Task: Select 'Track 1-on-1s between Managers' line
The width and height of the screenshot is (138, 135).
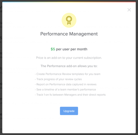Action: click(70, 95)
